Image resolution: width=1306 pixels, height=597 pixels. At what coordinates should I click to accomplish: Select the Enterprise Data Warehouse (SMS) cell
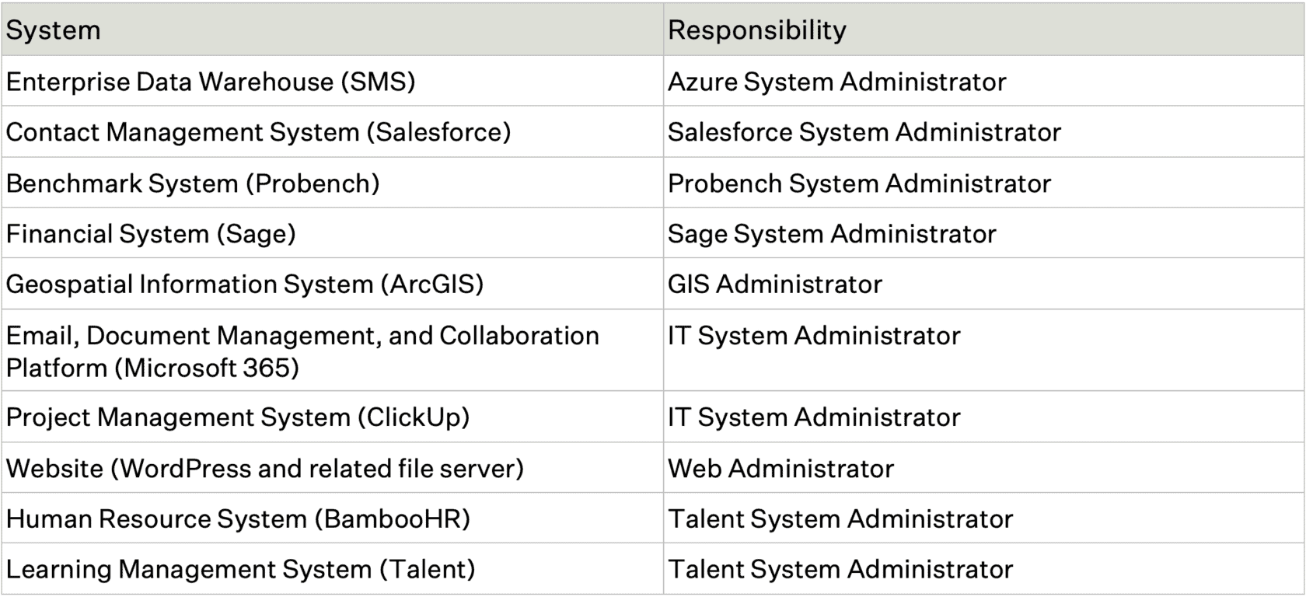pyautogui.click(x=211, y=82)
